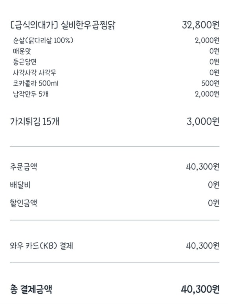Click the 매운맛 option text

(x=22, y=51)
